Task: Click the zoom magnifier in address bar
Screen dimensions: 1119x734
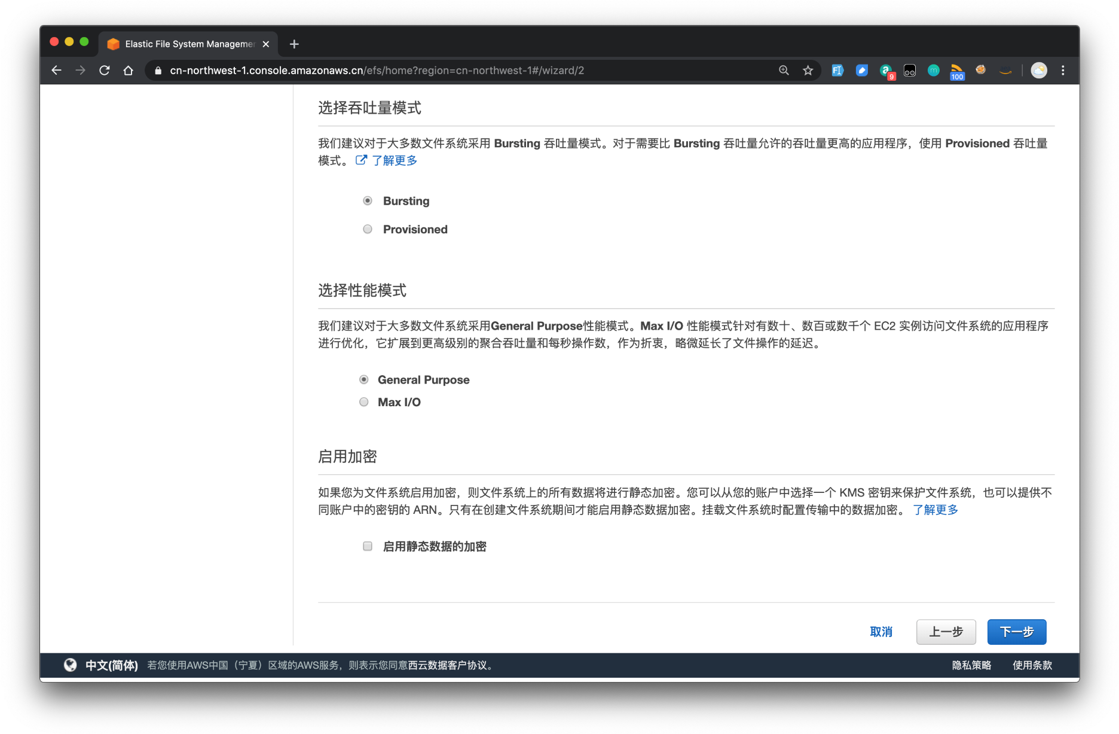Action: click(784, 71)
